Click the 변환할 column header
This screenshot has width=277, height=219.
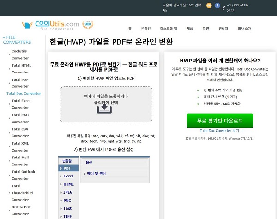click(68, 161)
